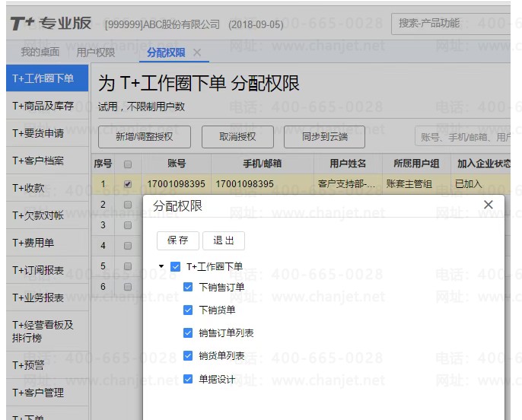Screen dimensions: 522x420
Task: Switch to 用户权限 tab
Action: [x=96, y=52]
